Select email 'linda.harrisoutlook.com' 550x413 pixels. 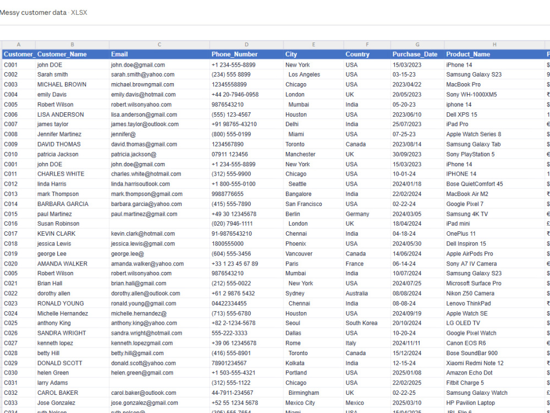159,184
